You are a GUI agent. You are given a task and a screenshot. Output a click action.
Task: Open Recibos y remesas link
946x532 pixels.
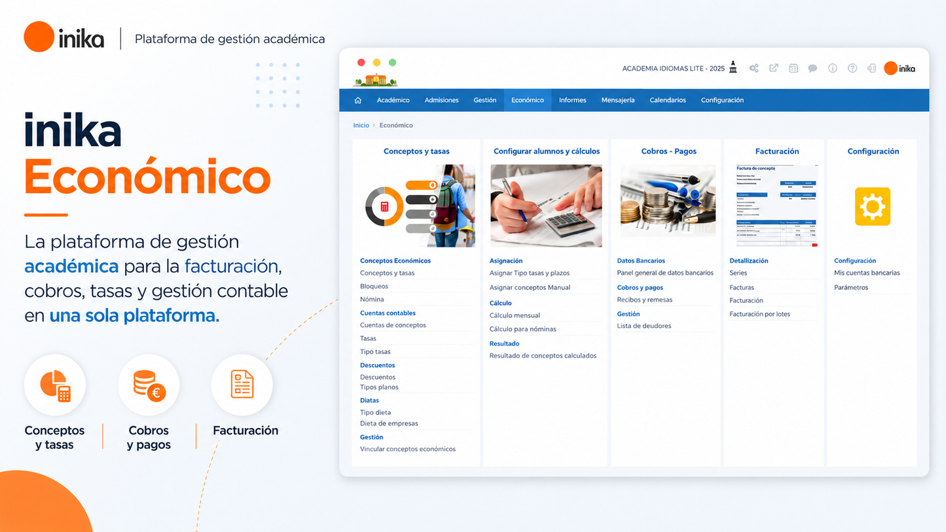(645, 300)
